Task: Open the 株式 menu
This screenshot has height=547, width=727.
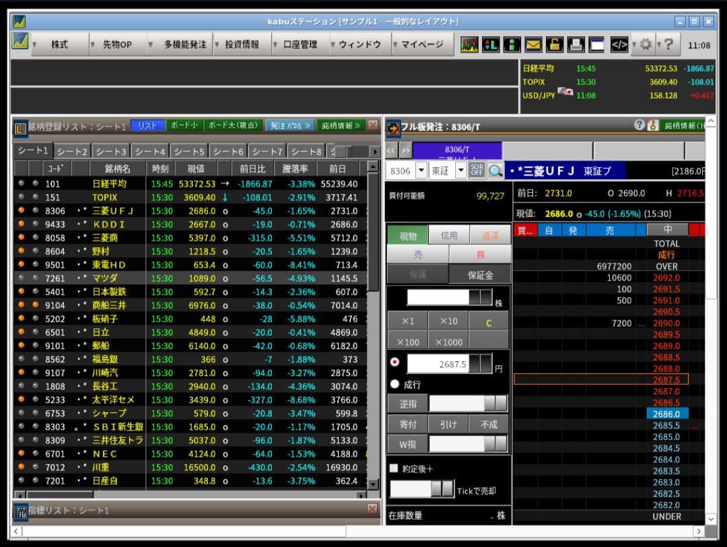Action: (x=59, y=44)
